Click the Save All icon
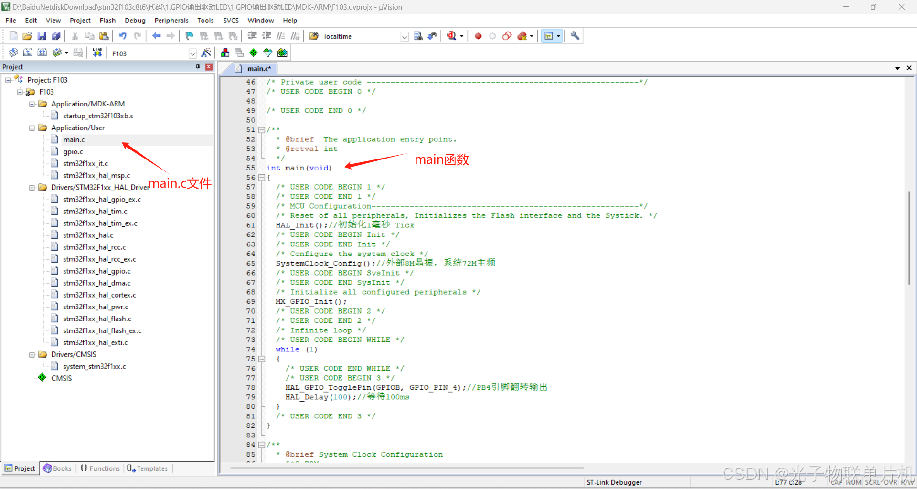The height and width of the screenshot is (489, 917). (x=56, y=36)
